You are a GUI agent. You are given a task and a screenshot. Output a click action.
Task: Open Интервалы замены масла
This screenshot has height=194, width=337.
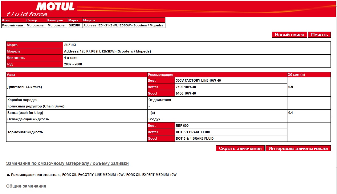[x=298, y=148]
